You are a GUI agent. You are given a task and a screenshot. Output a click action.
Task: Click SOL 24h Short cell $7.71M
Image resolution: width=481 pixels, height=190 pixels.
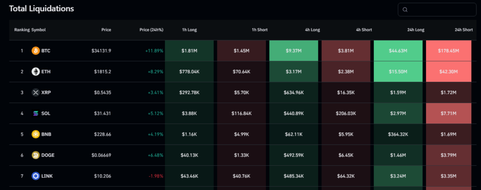click(449, 113)
